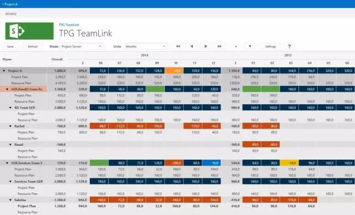355x215 pixels.
Task: Open help with the question mark icon
Action: pos(289,47)
